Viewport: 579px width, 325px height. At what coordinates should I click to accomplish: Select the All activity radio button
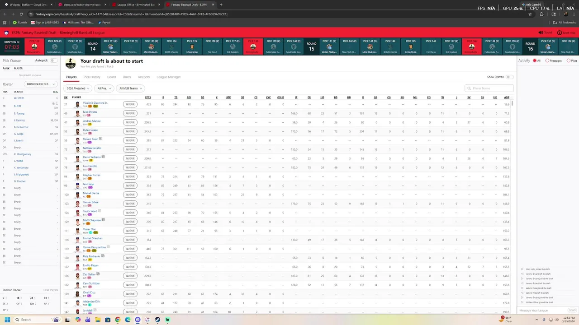pyautogui.click(x=535, y=60)
